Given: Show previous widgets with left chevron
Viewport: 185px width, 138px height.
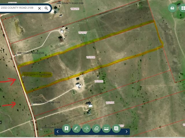Looking at the screenshot, I should click(x=58, y=132).
